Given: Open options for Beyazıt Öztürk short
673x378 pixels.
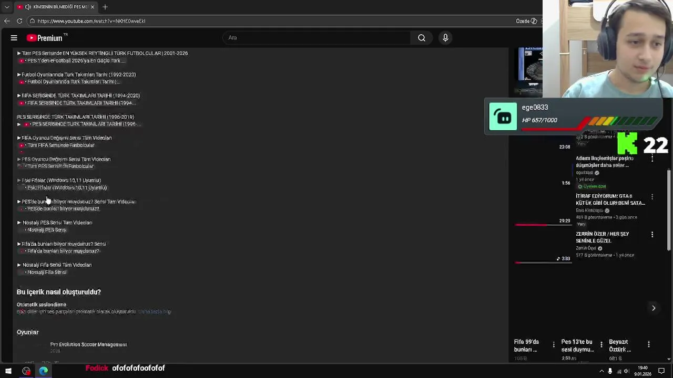Looking at the screenshot, I should [649, 344].
